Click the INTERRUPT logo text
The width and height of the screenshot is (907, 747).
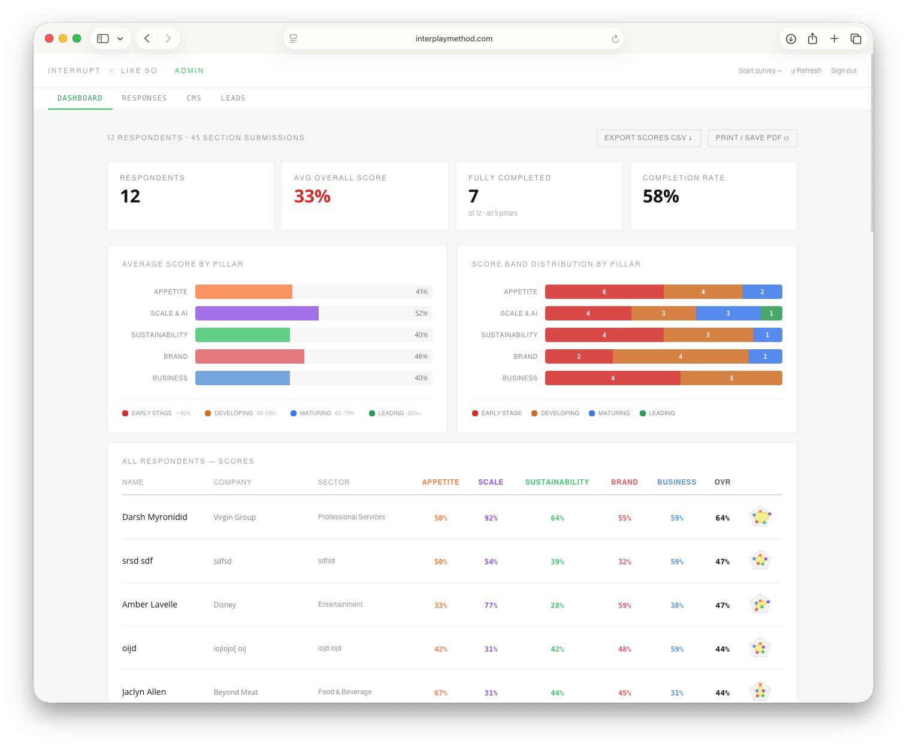74,71
